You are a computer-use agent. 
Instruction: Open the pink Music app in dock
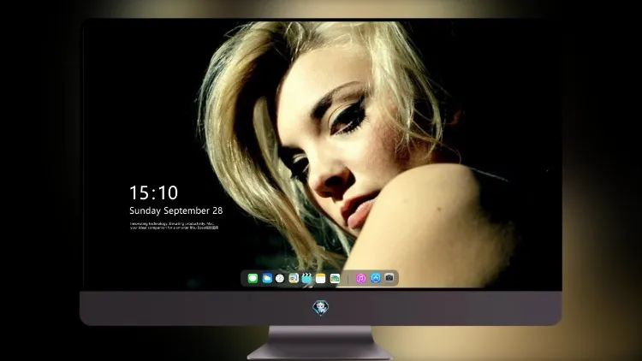click(360, 278)
